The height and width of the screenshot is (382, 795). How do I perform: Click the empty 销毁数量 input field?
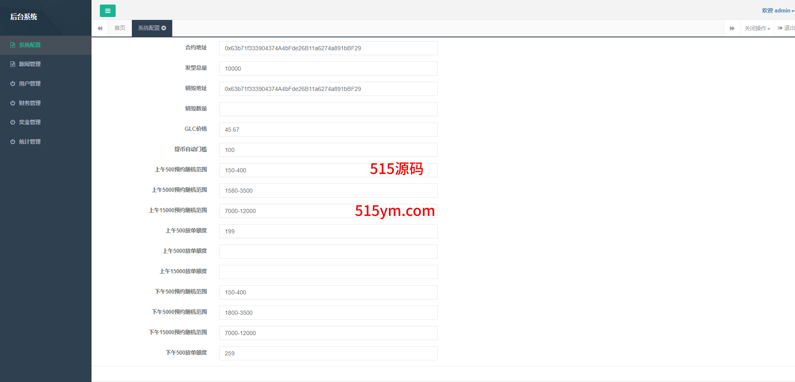pos(328,109)
